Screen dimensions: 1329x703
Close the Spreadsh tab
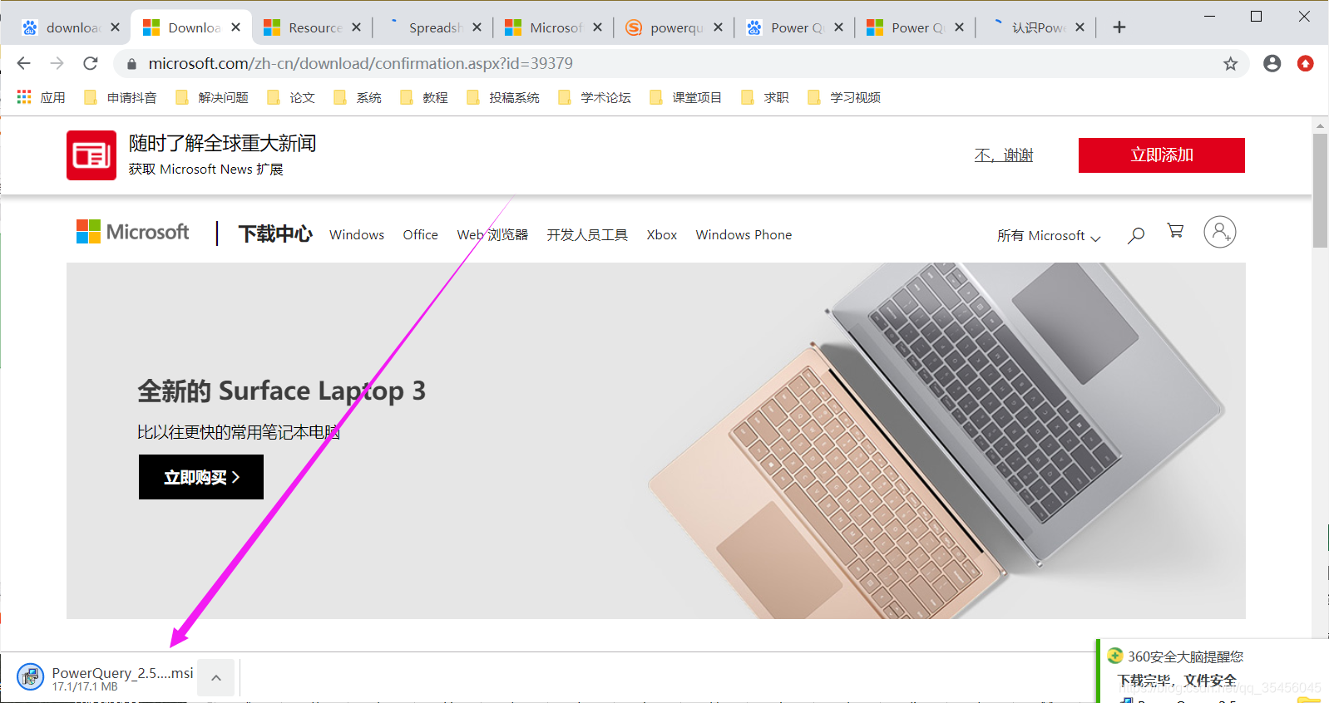point(477,27)
